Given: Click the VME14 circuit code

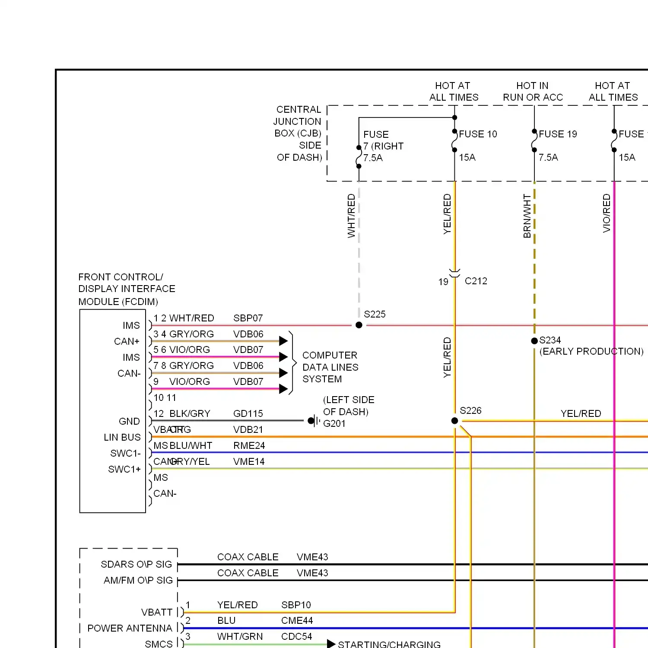Looking at the screenshot, I should (249, 461).
